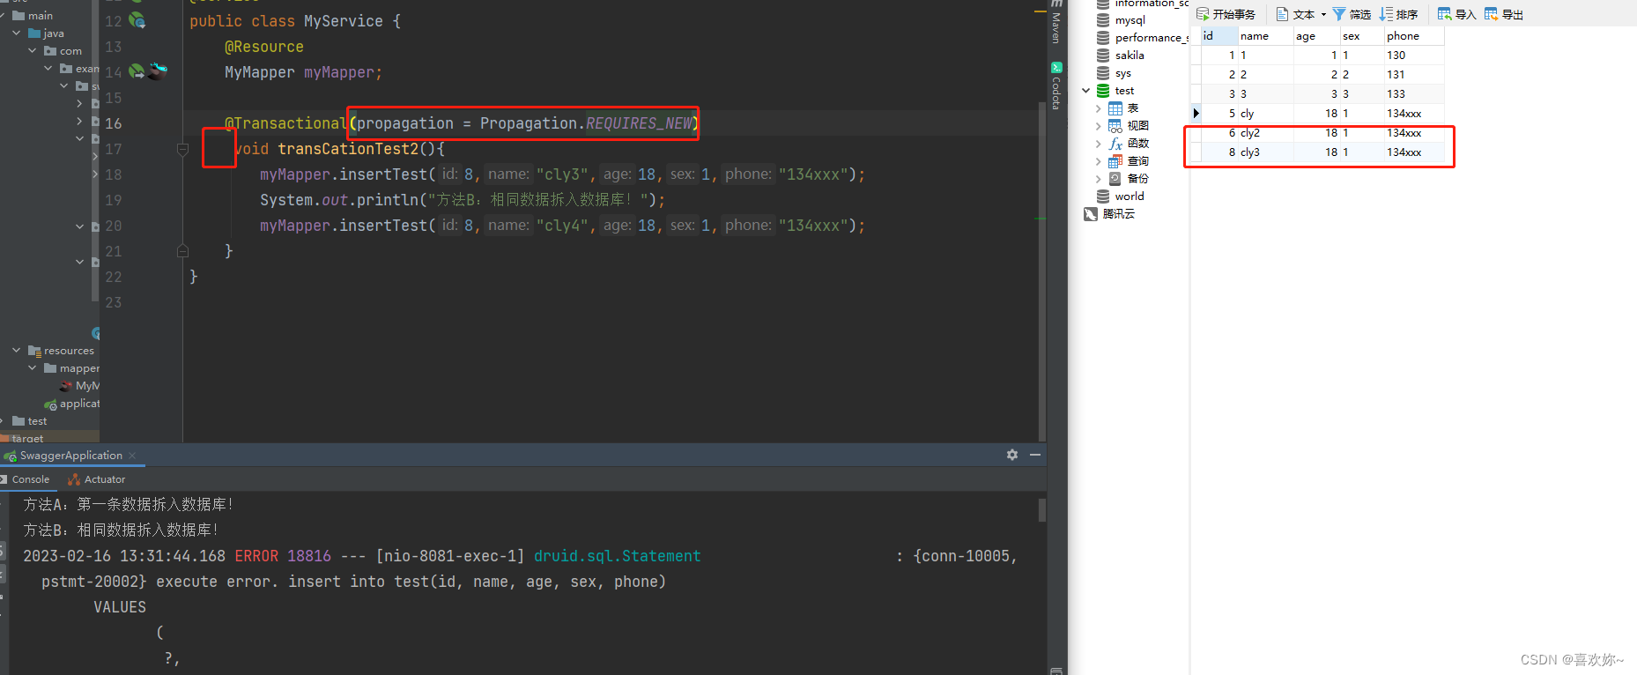1637x675 pixels.
Task: Expand the 视图 views node
Action: pos(1099,126)
